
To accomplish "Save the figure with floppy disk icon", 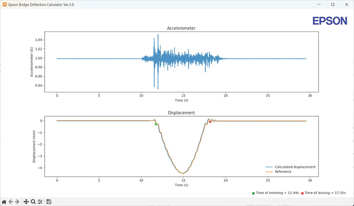I will point(49,202).
